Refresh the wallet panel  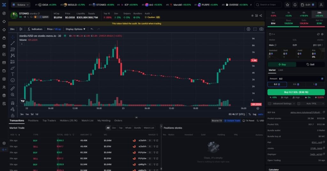318,34
